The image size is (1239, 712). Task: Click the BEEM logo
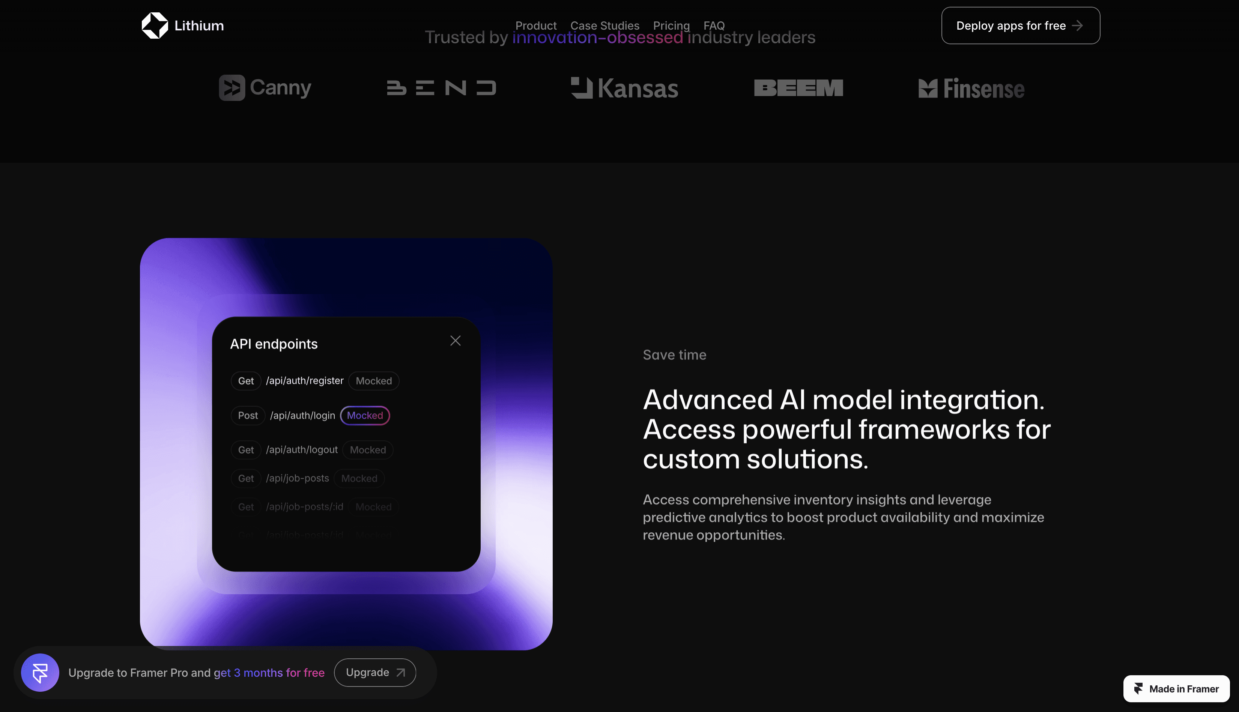pos(798,88)
